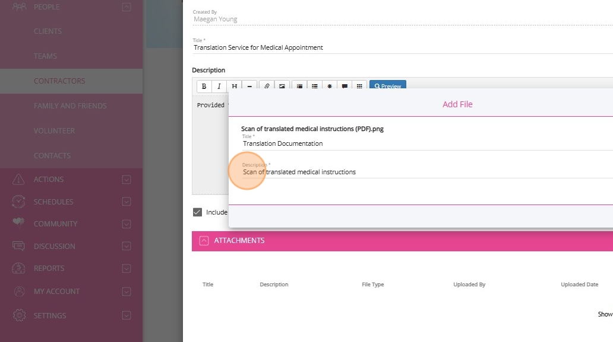The width and height of the screenshot is (613, 342).
Task: Insert an image with the picture icon
Action: coord(282,86)
